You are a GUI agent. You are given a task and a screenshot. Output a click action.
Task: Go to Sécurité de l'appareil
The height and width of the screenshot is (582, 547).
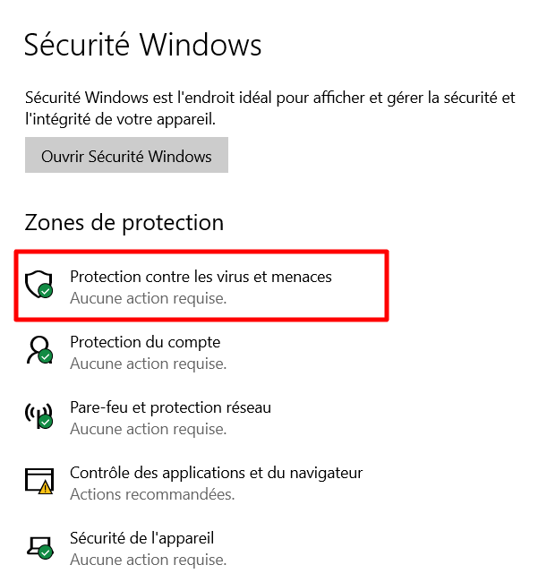(141, 538)
